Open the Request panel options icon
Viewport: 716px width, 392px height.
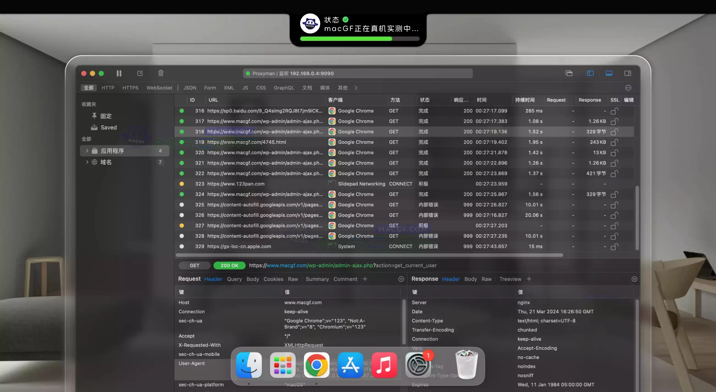(401, 279)
